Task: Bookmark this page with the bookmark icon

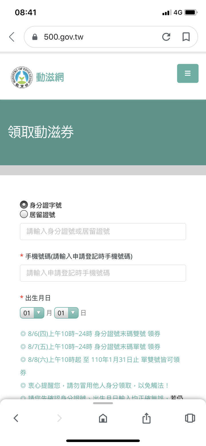Action: point(186,37)
